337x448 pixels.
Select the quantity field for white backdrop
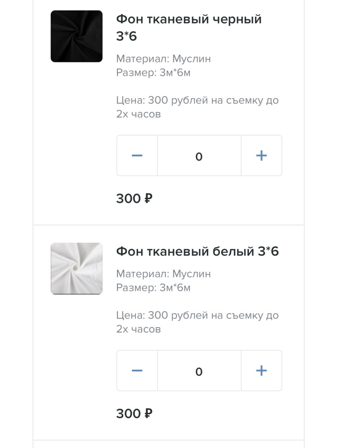pyautogui.click(x=199, y=371)
